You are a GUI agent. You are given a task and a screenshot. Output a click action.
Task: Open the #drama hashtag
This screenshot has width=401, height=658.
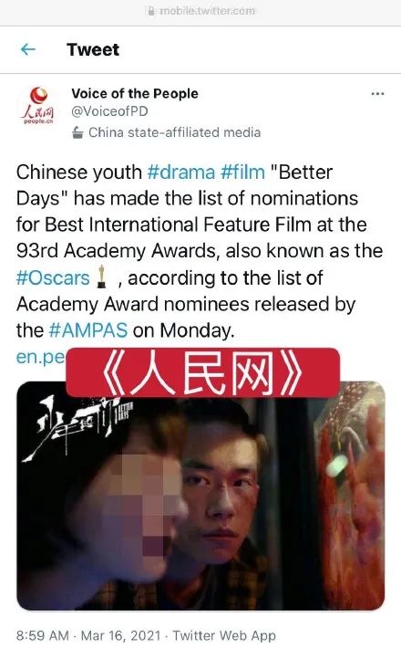pos(181,172)
